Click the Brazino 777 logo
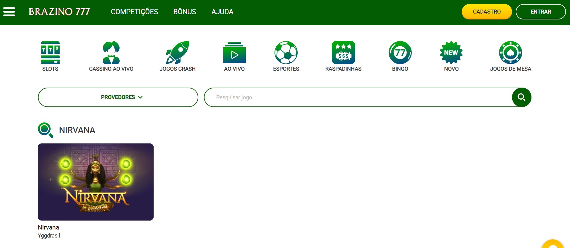Image resolution: width=570 pixels, height=248 pixels. click(59, 12)
